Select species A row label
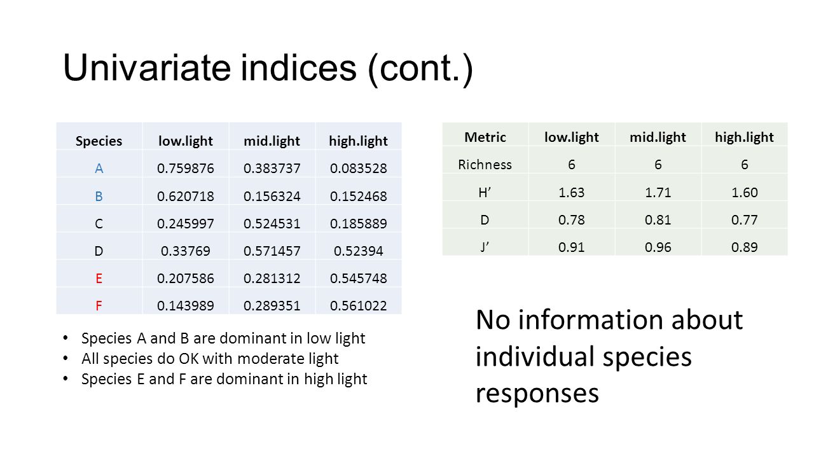This screenshot has height=458, width=814. click(x=99, y=169)
